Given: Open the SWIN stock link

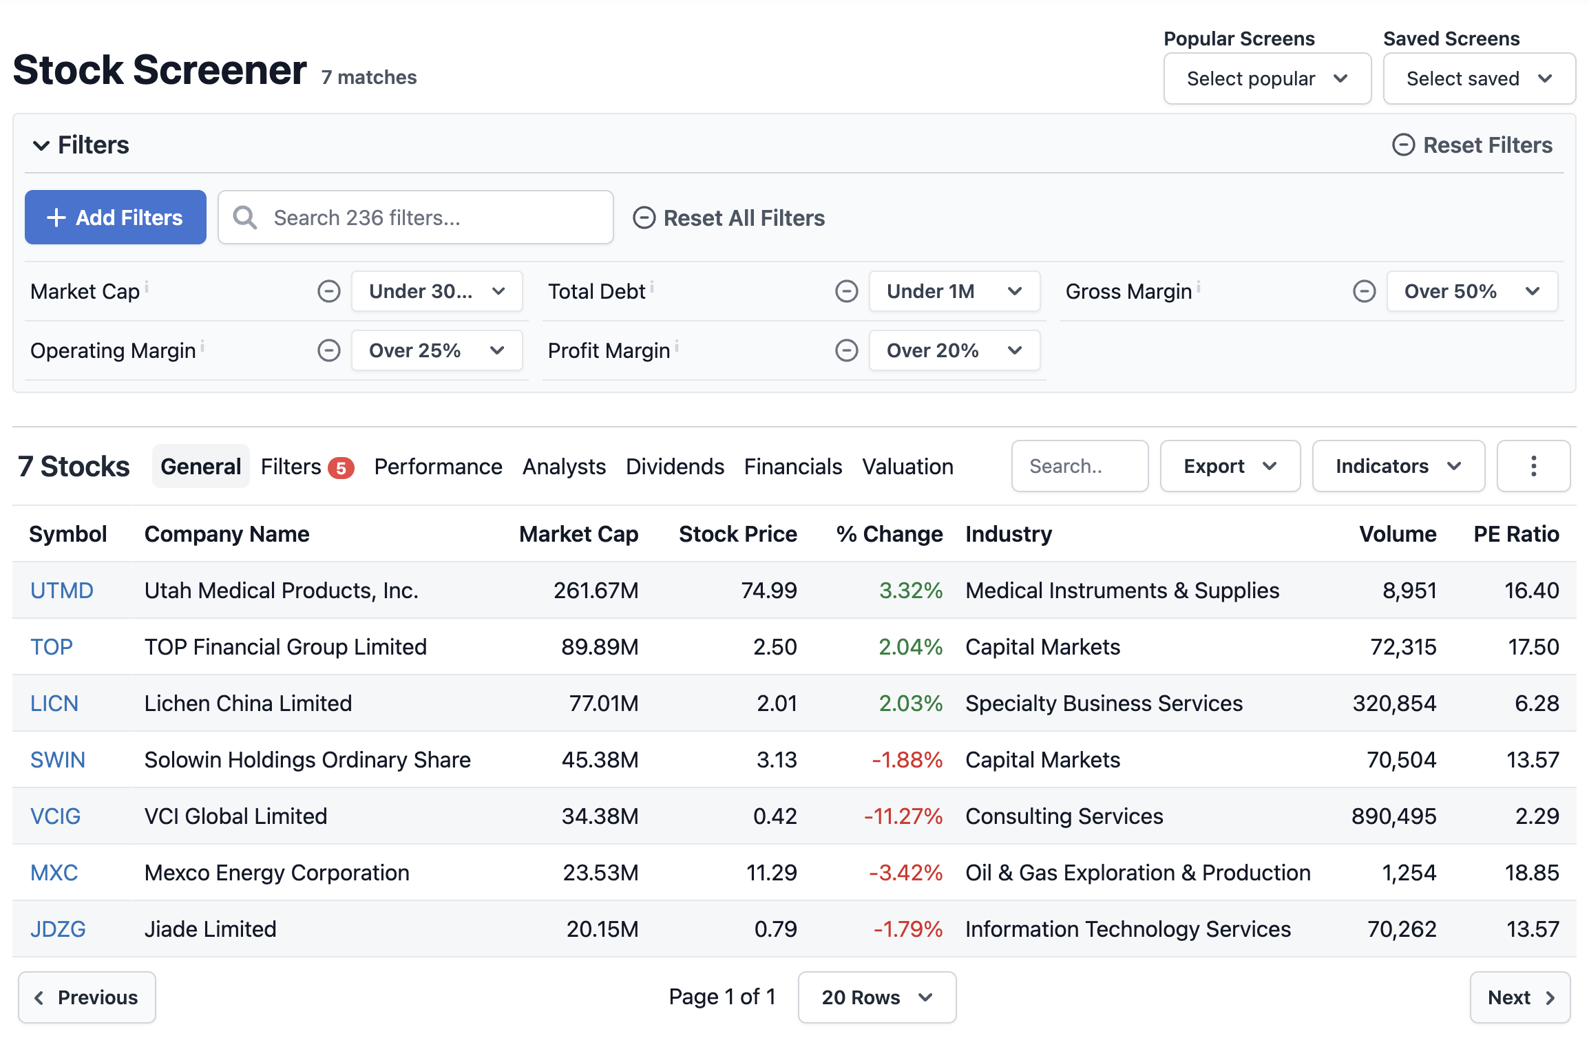Looking at the screenshot, I should coord(58,760).
